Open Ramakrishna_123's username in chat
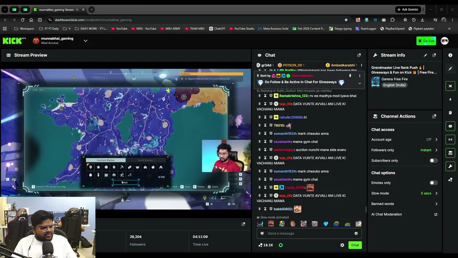 [x=293, y=96]
